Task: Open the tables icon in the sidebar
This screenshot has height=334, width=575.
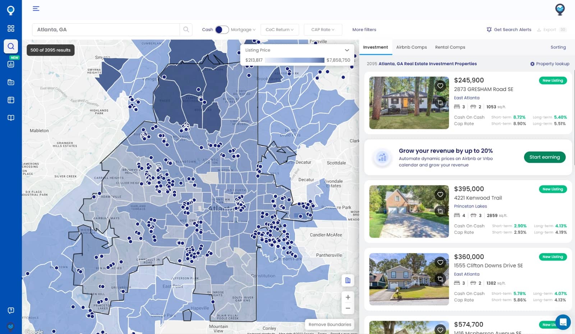Action: (x=11, y=100)
